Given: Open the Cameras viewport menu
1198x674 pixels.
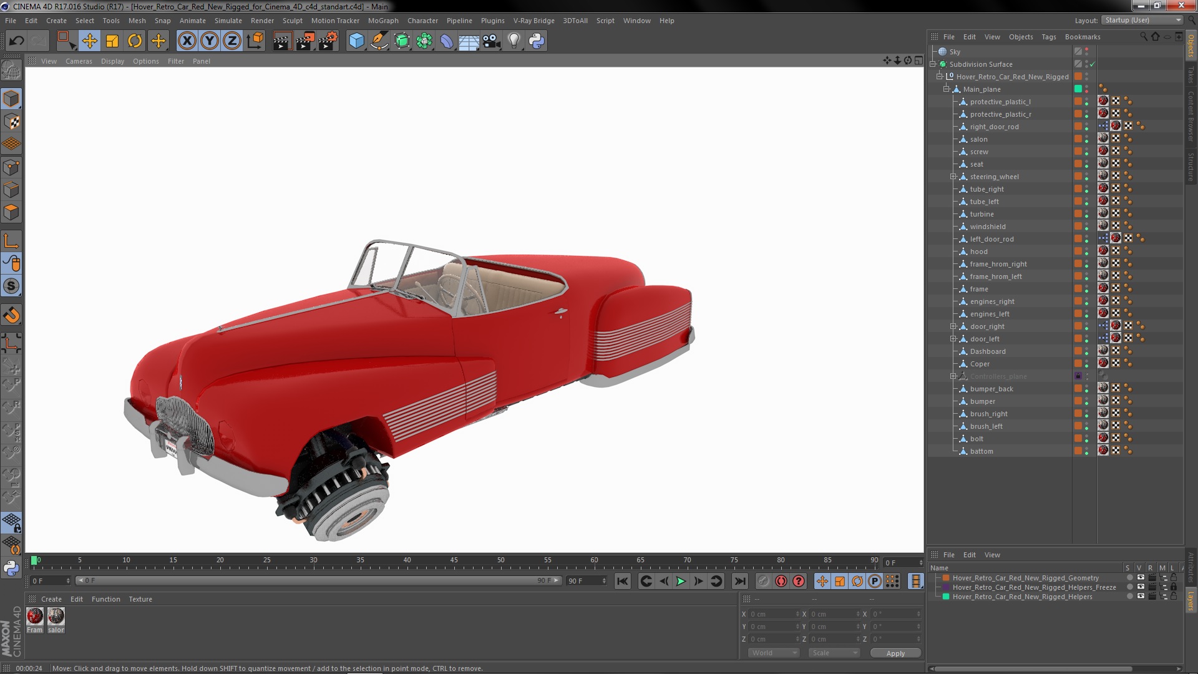Looking at the screenshot, I should (x=79, y=61).
